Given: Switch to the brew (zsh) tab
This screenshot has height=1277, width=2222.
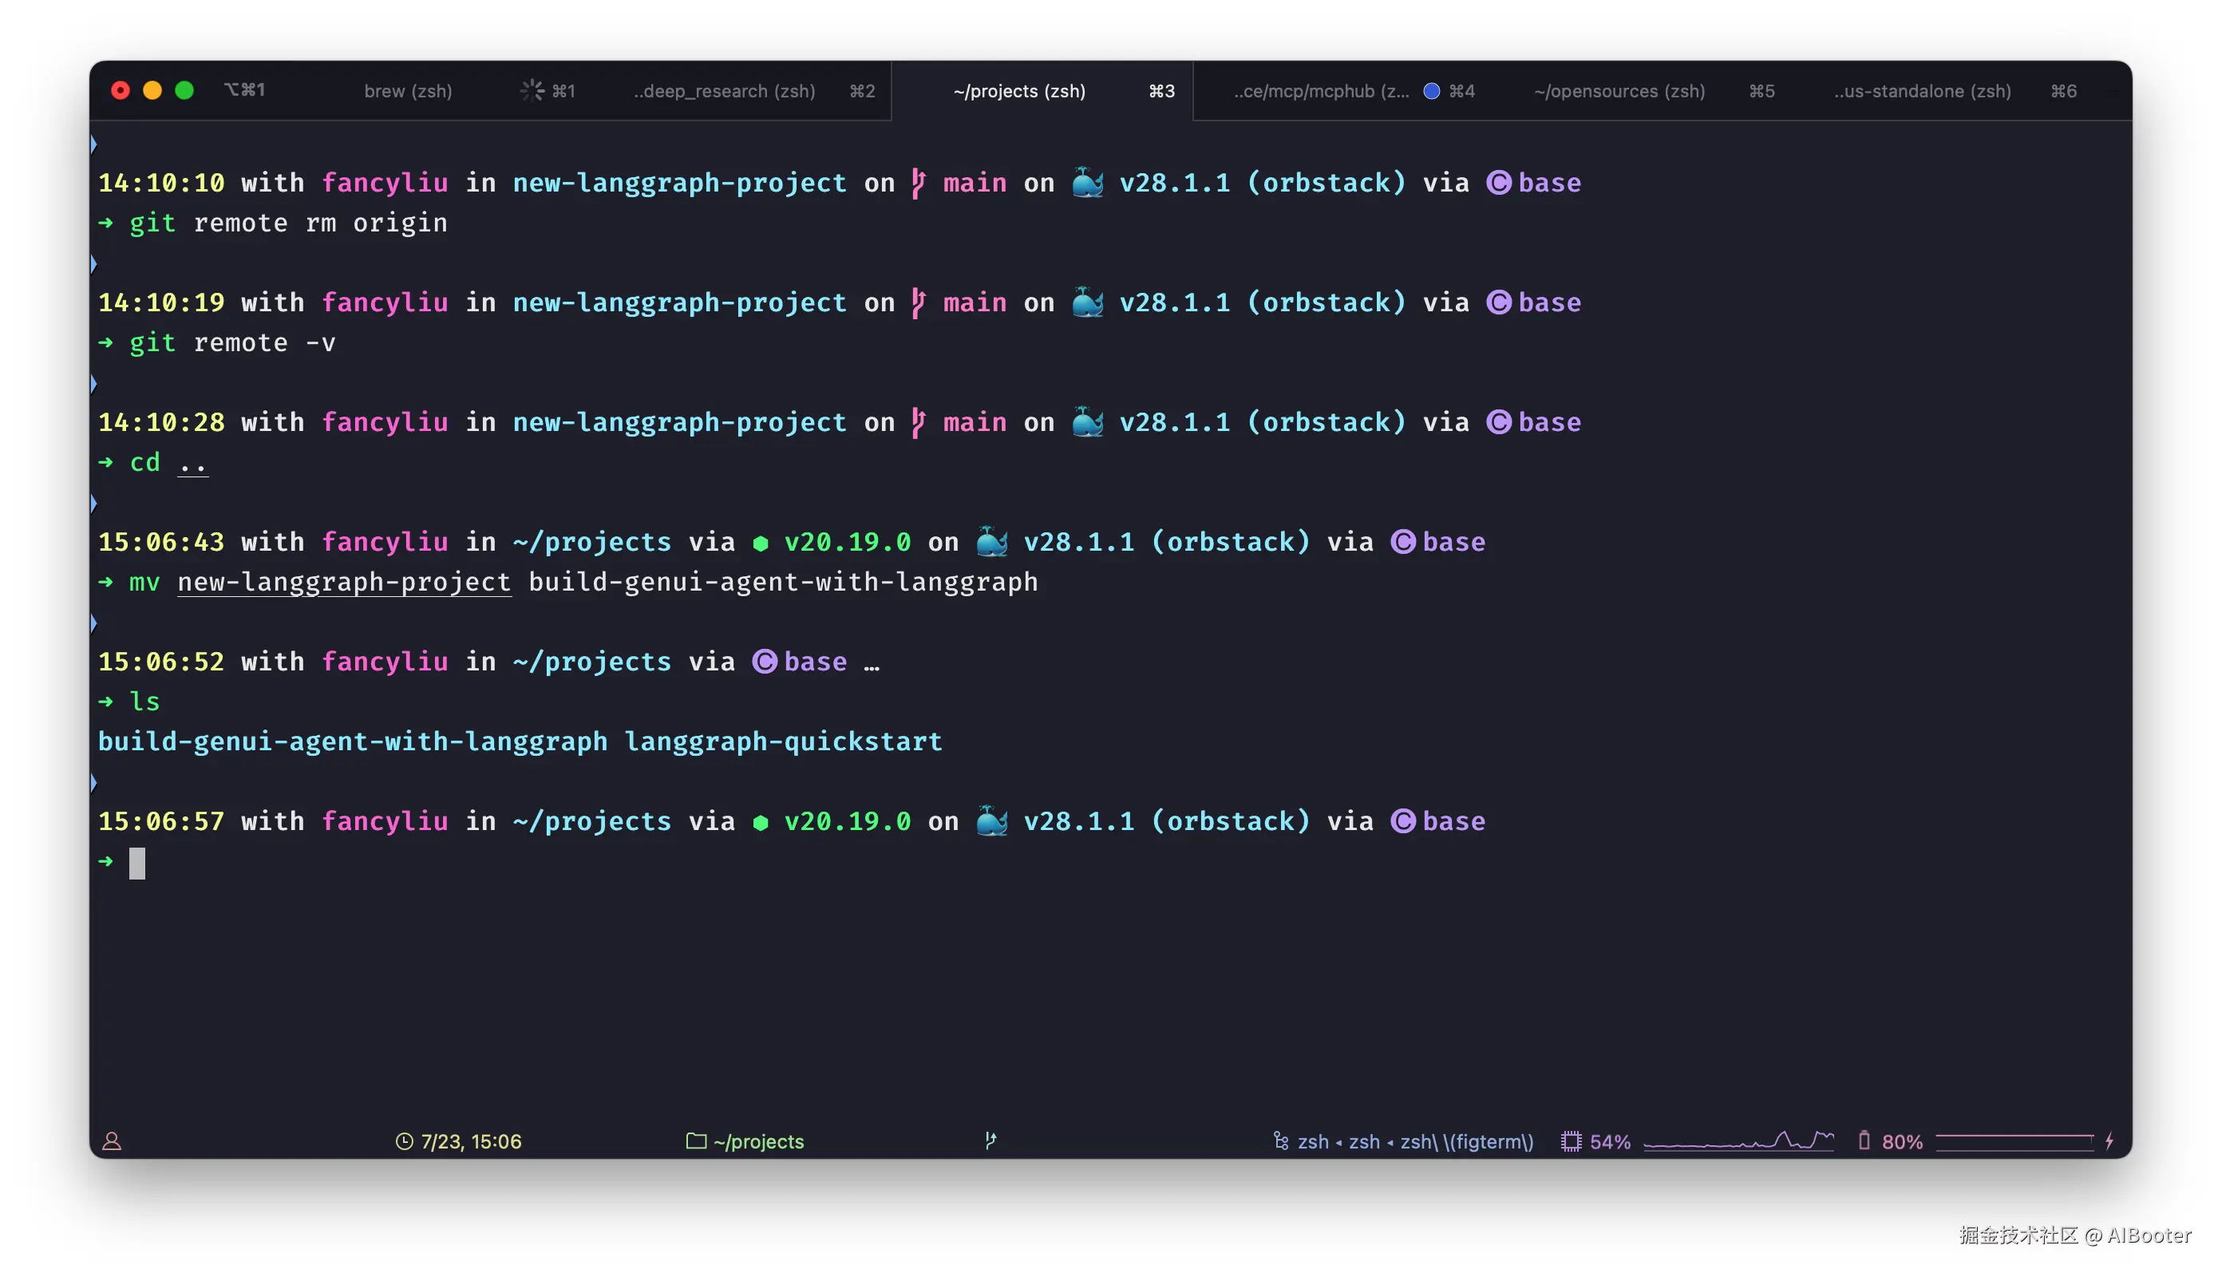Looking at the screenshot, I should [x=408, y=91].
